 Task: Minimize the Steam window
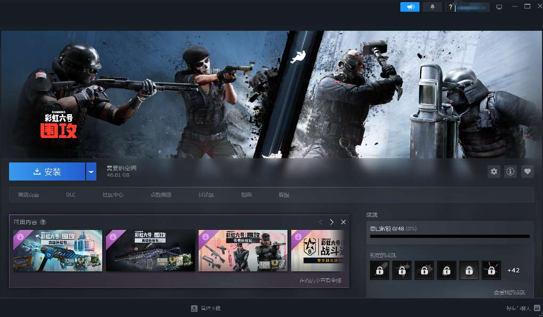pos(515,6)
